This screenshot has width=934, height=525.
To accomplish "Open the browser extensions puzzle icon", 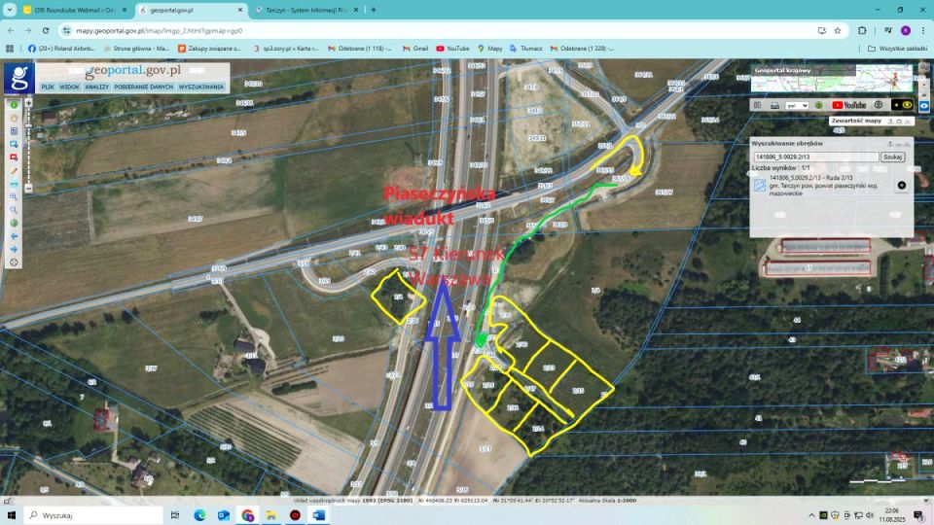I will (862, 30).
